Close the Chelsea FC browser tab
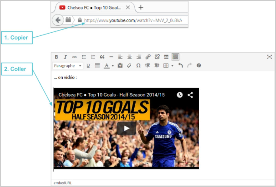 128,7
